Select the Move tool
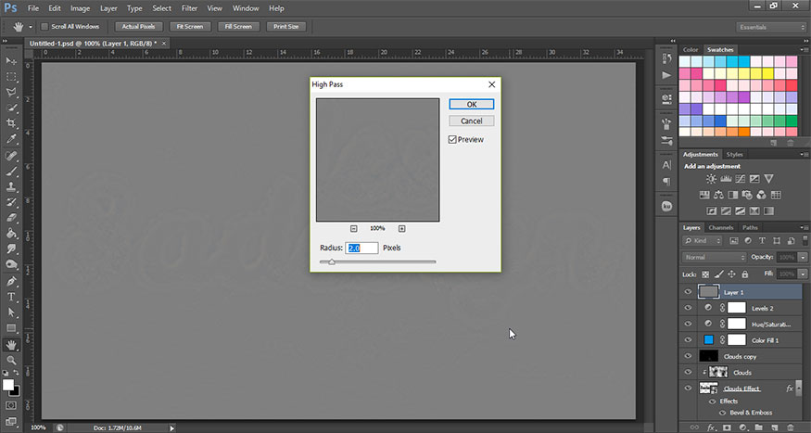The image size is (811, 433). (x=12, y=60)
